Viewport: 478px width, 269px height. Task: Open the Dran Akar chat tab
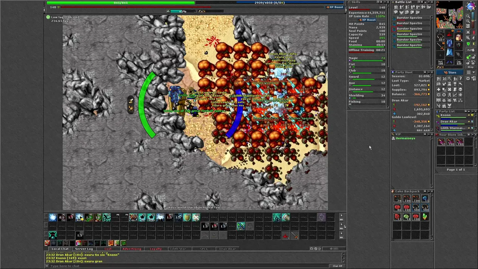pos(227,249)
